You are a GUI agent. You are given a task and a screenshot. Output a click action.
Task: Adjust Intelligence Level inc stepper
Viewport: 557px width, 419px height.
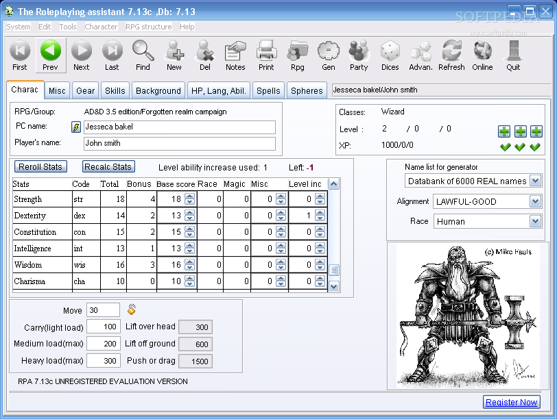[x=320, y=249]
